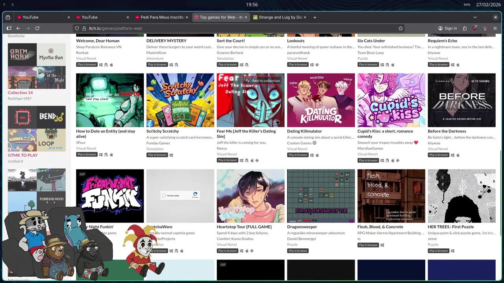504x283 pixels.
Task: Click Play in browser for Dating Killmulator
Action: [x=298, y=155]
